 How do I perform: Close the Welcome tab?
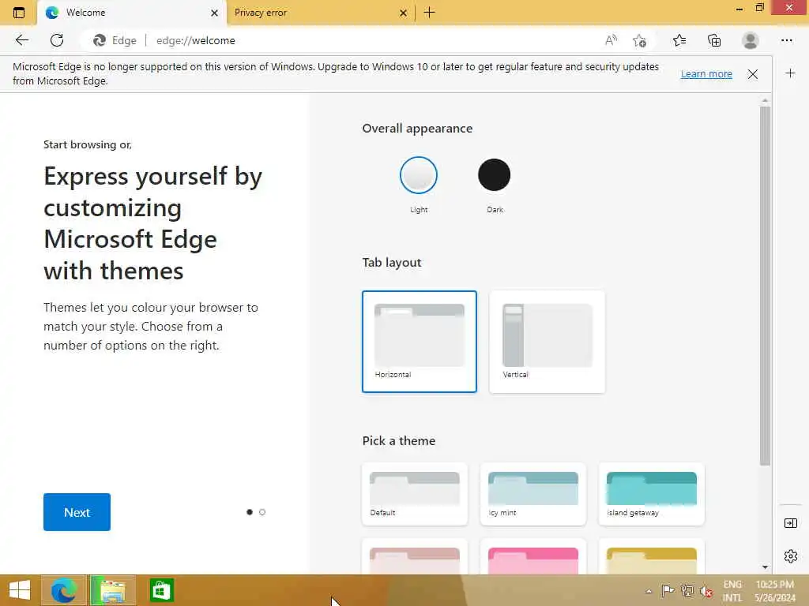point(214,13)
